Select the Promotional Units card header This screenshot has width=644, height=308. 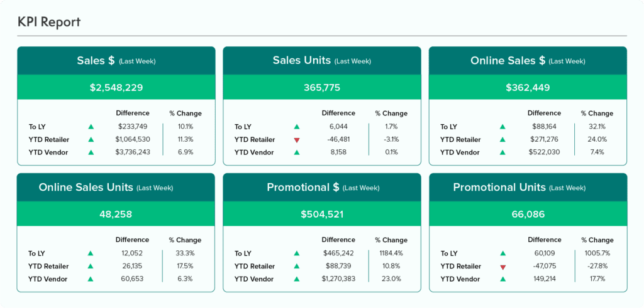(x=528, y=187)
